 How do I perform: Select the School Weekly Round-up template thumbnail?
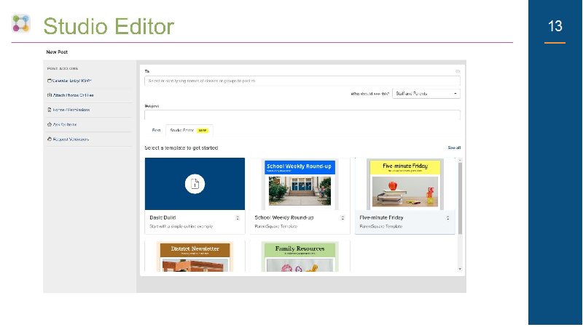click(x=300, y=184)
